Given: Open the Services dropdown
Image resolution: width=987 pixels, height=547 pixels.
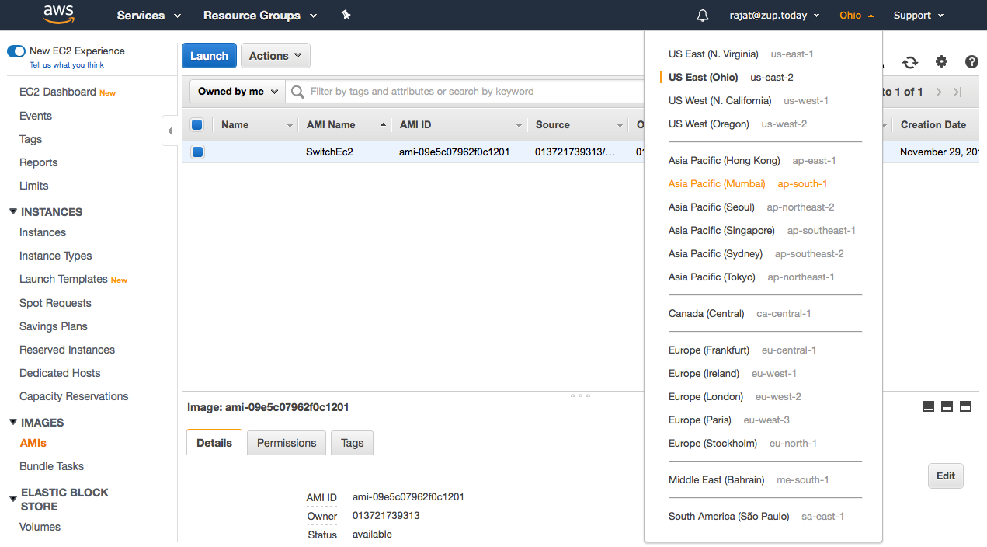Looking at the screenshot, I should pyautogui.click(x=148, y=16).
